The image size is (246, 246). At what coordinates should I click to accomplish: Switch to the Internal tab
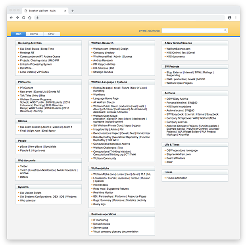[x=34, y=34]
